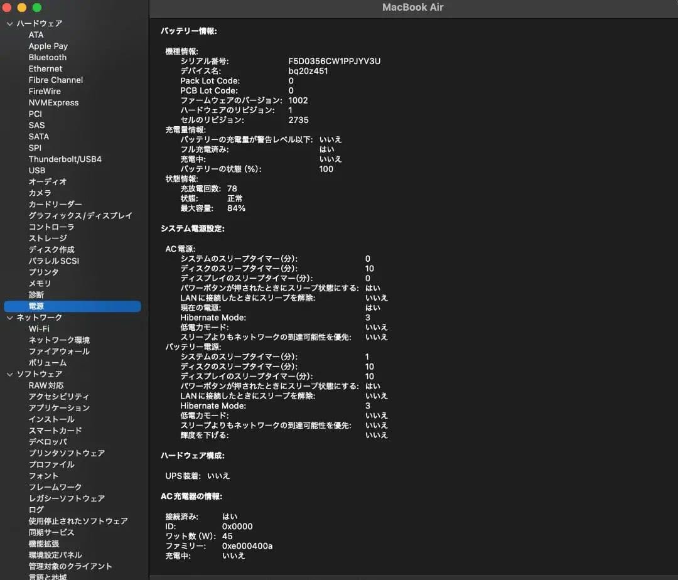Select Bluetooth in the sidebar
This screenshot has height=580, width=678.
click(47, 57)
